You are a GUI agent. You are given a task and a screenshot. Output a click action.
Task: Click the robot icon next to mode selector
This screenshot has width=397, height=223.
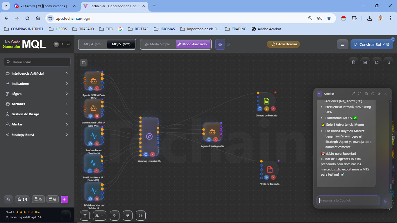tap(220, 44)
